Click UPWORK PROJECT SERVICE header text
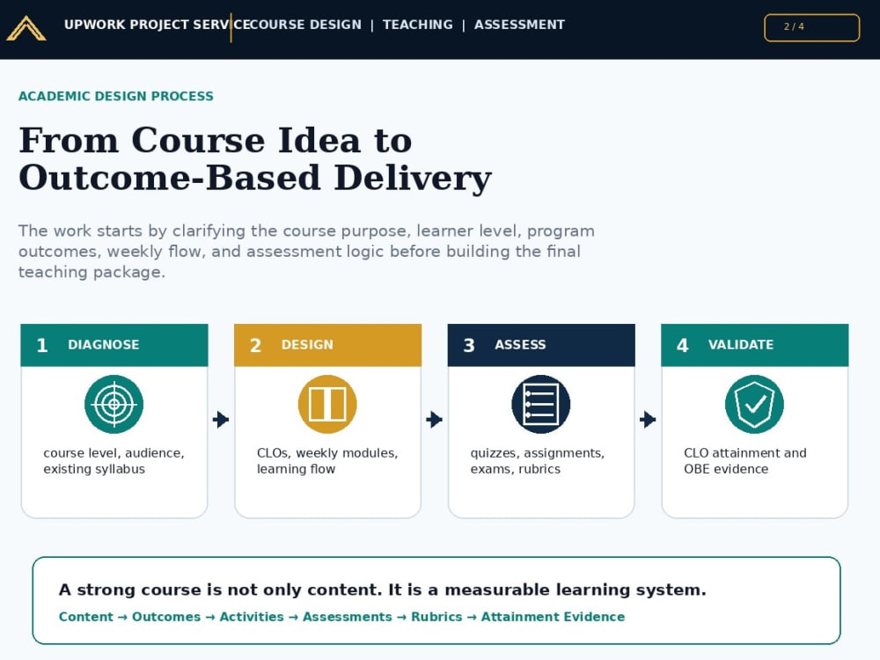The height and width of the screenshot is (660, 880). click(156, 25)
